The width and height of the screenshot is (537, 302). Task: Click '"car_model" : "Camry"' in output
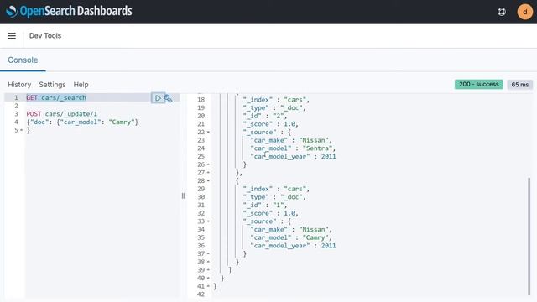click(291, 237)
